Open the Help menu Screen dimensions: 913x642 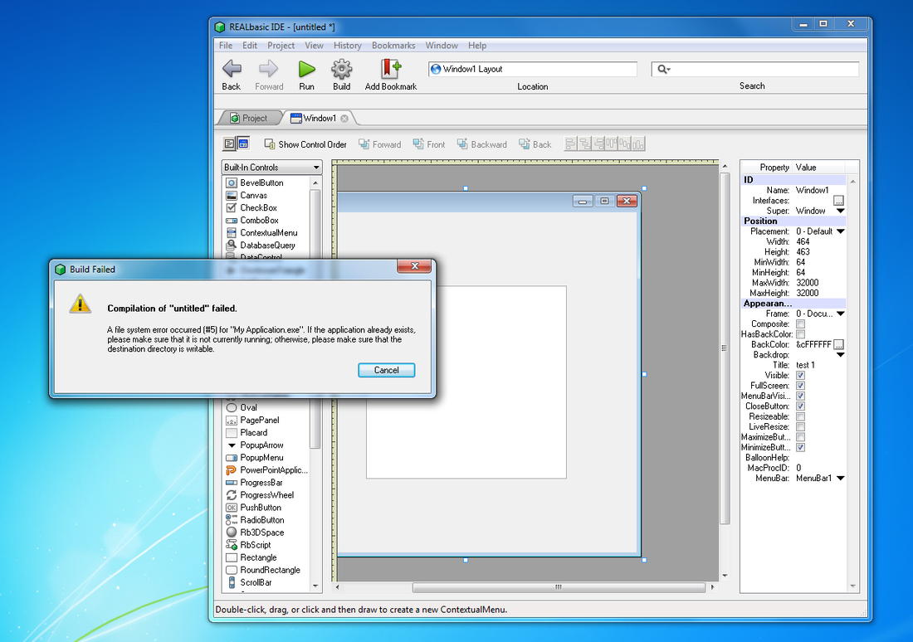tap(477, 46)
